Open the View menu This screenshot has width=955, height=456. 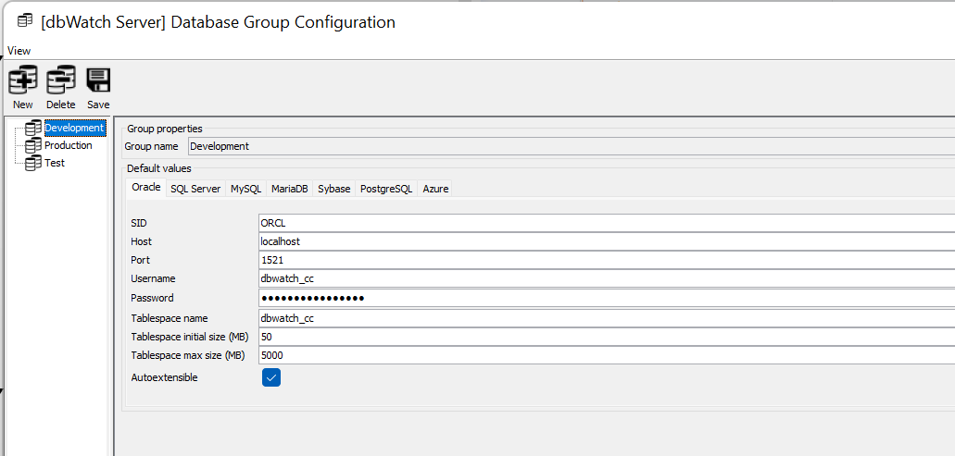(x=19, y=51)
